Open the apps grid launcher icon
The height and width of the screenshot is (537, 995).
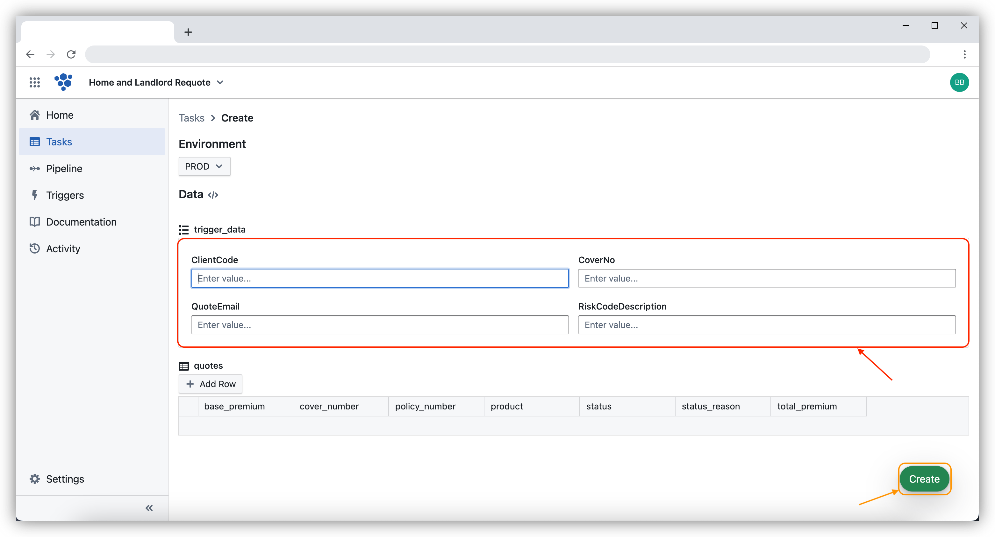(x=34, y=82)
